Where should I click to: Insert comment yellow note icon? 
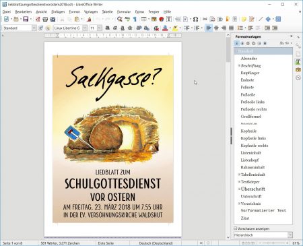point(244,19)
